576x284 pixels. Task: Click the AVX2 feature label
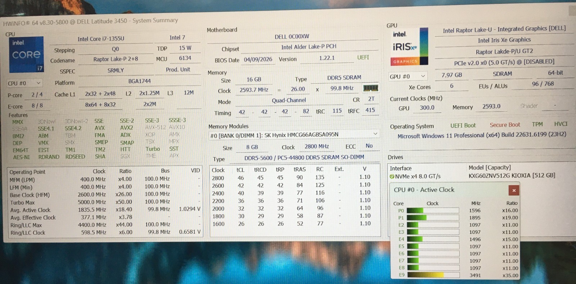coord(127,127)
